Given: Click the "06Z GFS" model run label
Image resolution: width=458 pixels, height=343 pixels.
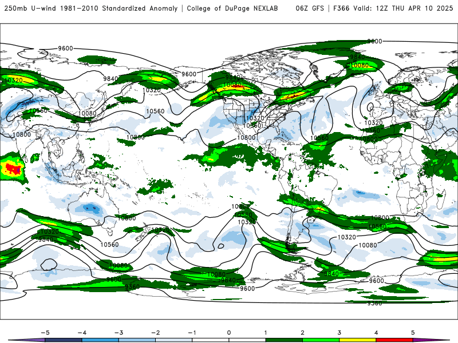Looking at the screenshot, I should (310, 9).
